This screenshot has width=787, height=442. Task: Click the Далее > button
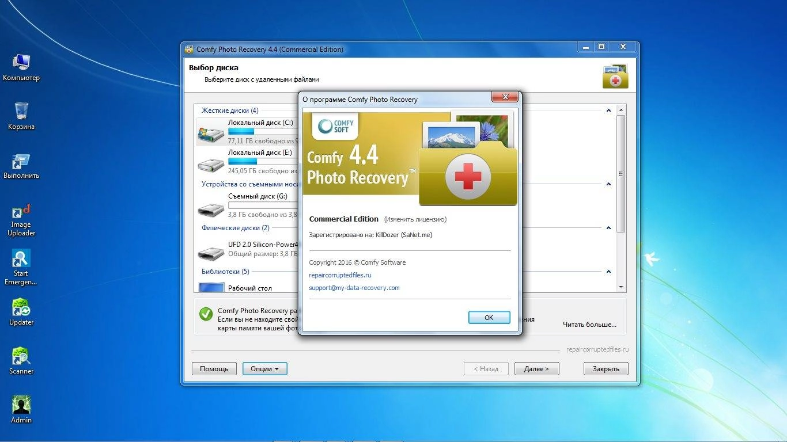[536, 369]
